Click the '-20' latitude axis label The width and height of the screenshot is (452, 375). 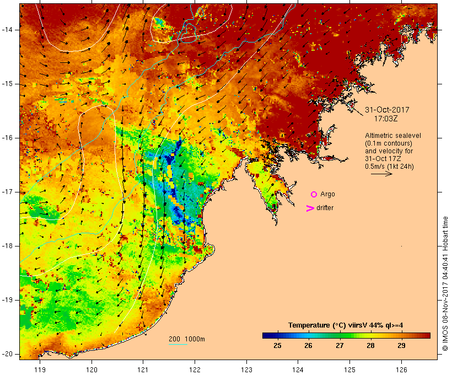coord(8,354)
